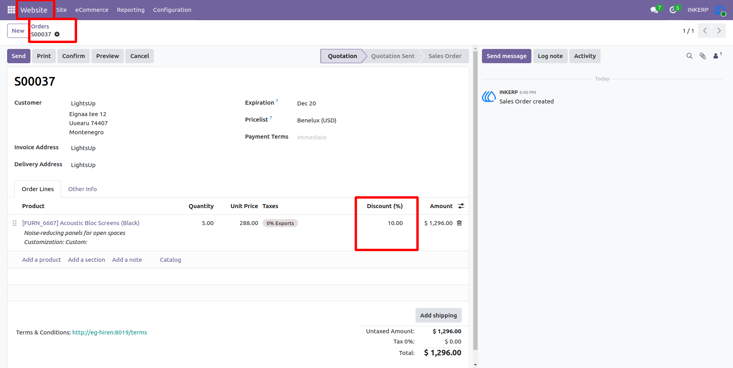Show followers with the person icon

point(716,56)
